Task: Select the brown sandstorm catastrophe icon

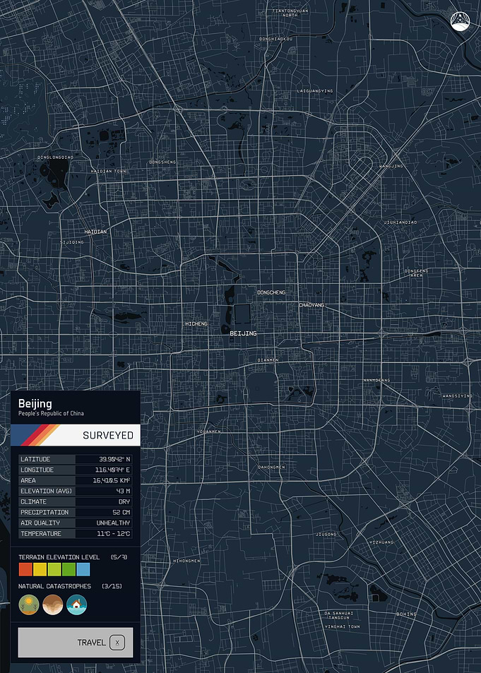Action: click(x=53, y=604)
